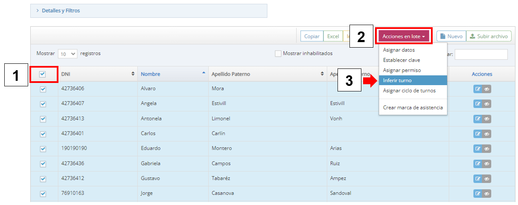Toggle the select-all checkbox in header

click(43, 74)
